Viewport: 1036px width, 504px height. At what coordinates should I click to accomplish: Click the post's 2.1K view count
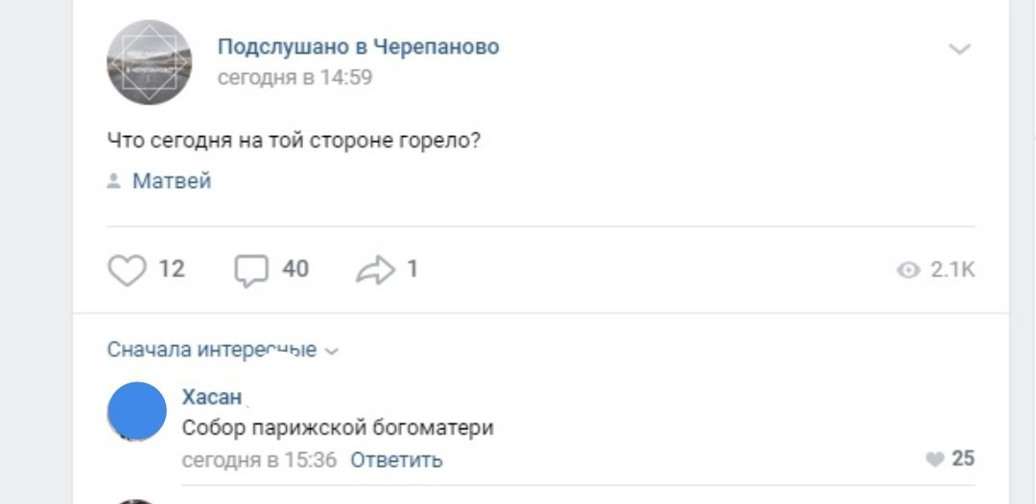pos(953,271)
